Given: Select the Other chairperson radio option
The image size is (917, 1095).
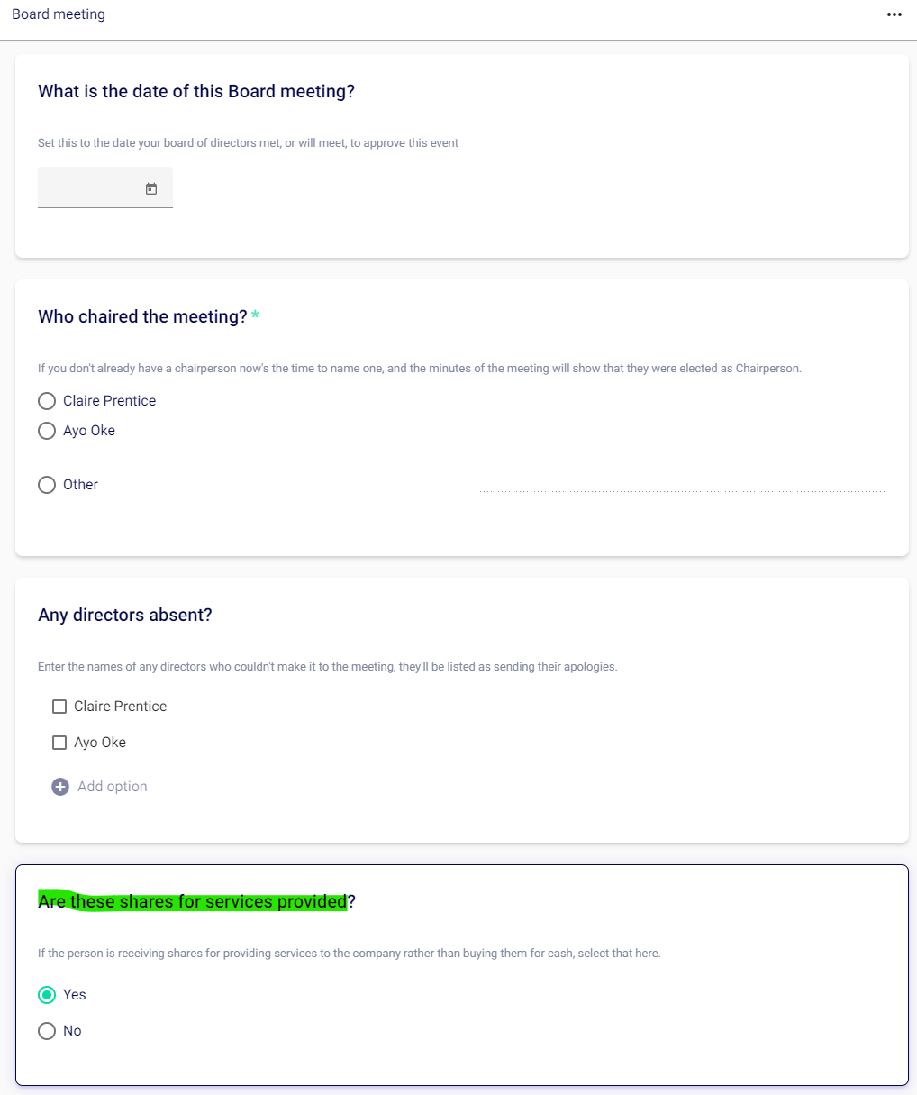Looking at the screenshot, I should [47, 485].
